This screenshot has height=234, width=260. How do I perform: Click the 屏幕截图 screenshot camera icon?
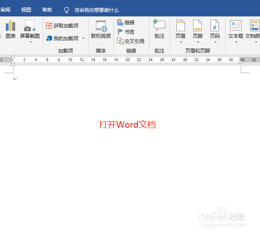(30, 26)
